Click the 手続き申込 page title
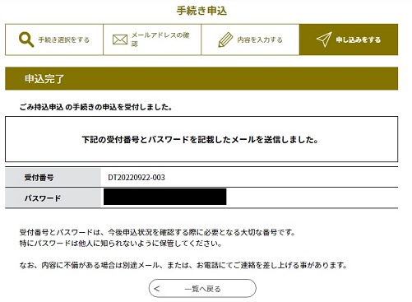This screenshot has height=302, width=412. pyautogui.click(x=201, y=11)
